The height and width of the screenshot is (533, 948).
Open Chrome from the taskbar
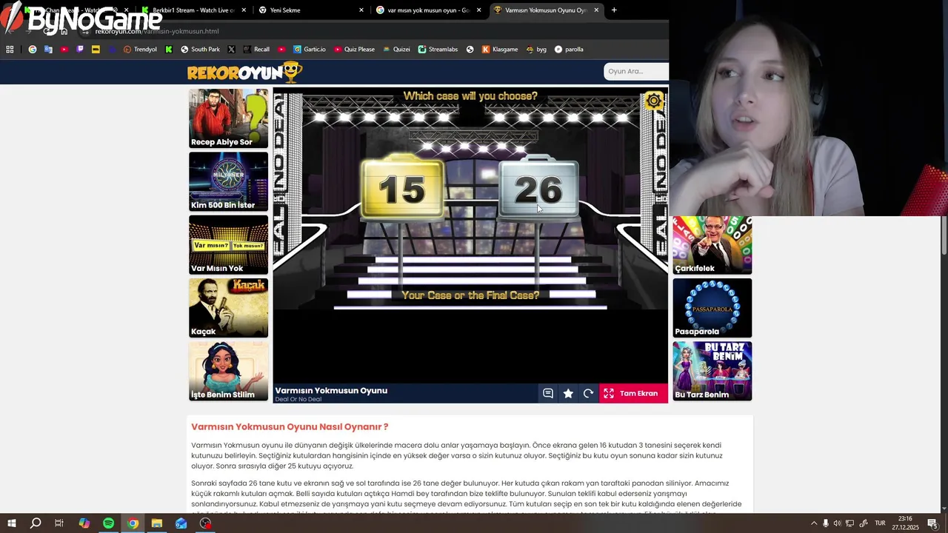pyautogui.click(x=133, y=523)
